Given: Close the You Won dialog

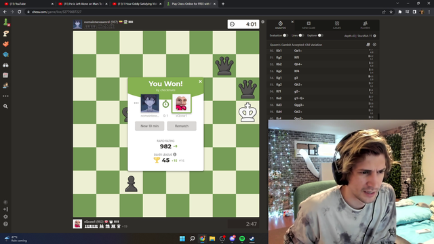Looking at the screenshot, I should coord(200,81).
